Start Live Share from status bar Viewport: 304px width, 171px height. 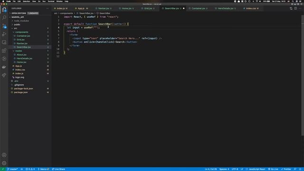[58, 169]
